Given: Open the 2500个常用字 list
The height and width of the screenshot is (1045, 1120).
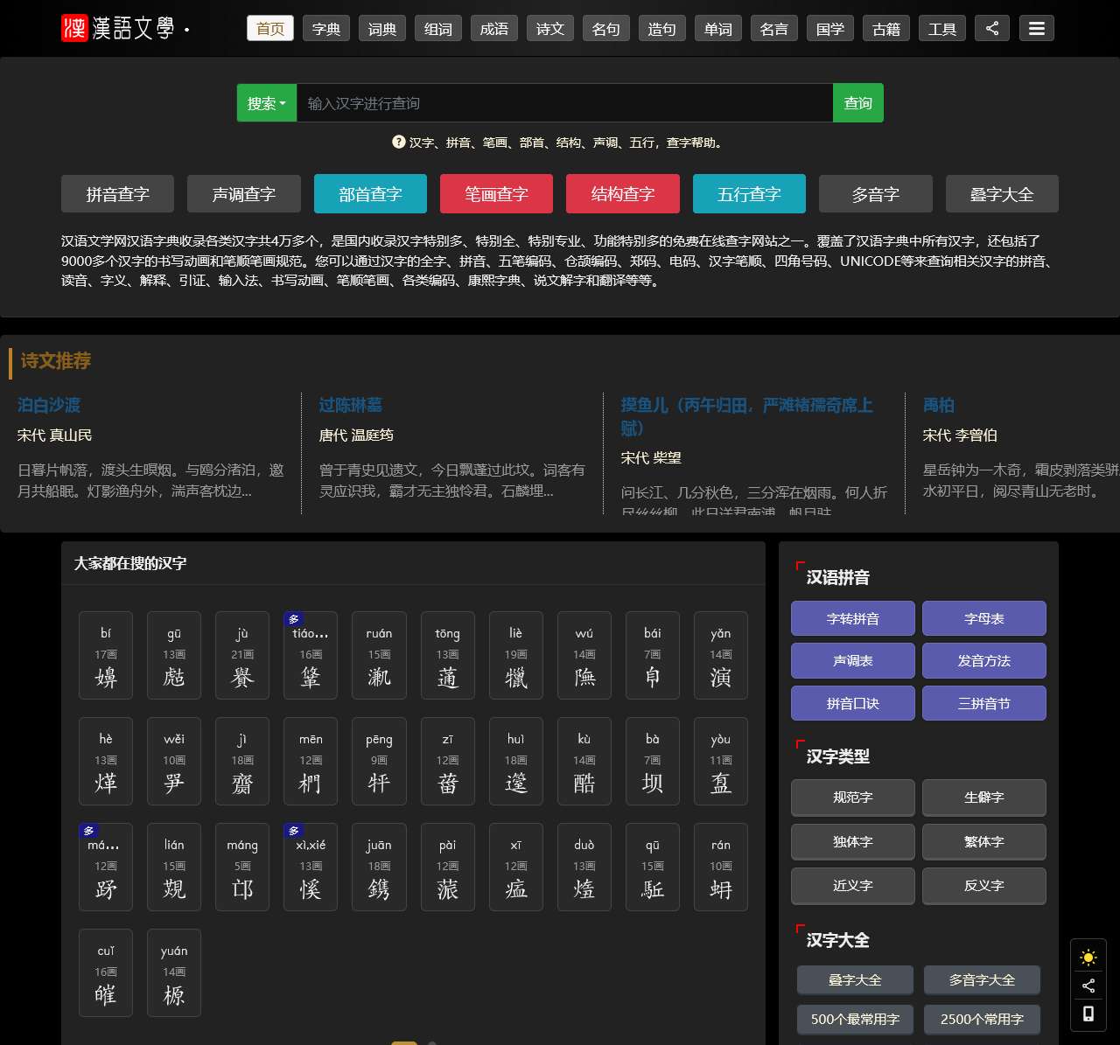Looking at the screenshot, I should (981, 1019).
